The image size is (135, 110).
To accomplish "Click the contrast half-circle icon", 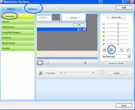I will 104,28.
